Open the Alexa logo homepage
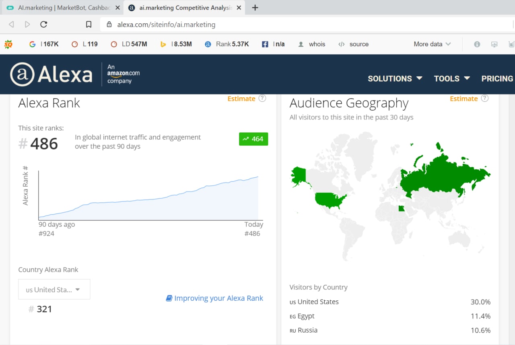Image resolution: width=515 pixels, height=345 pixels. coord(51,74)
